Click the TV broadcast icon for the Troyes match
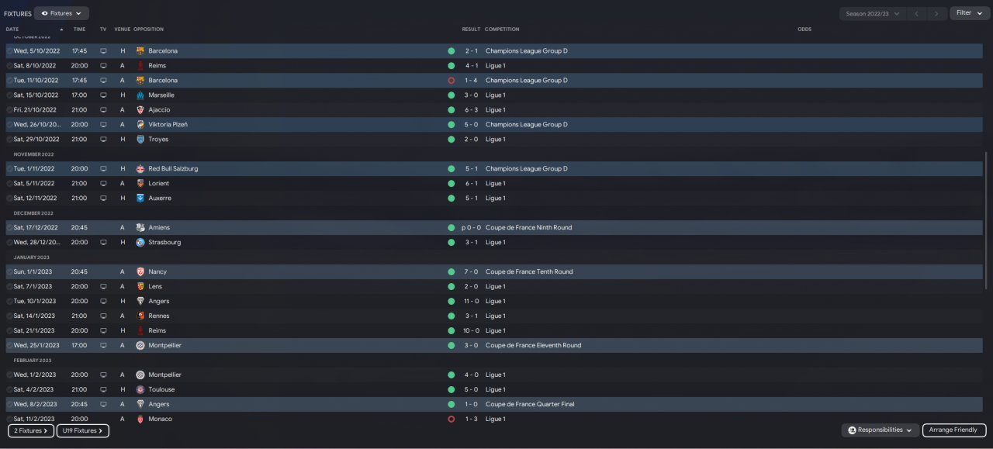The image size is (993, 449). [x=103, y=140]
